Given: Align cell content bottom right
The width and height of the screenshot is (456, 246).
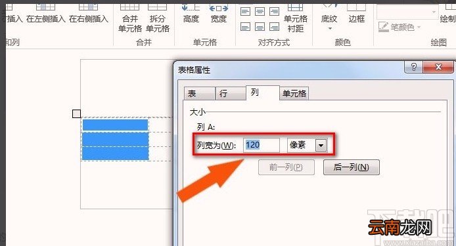Looking at the screenshot, I should pos(274,27).
